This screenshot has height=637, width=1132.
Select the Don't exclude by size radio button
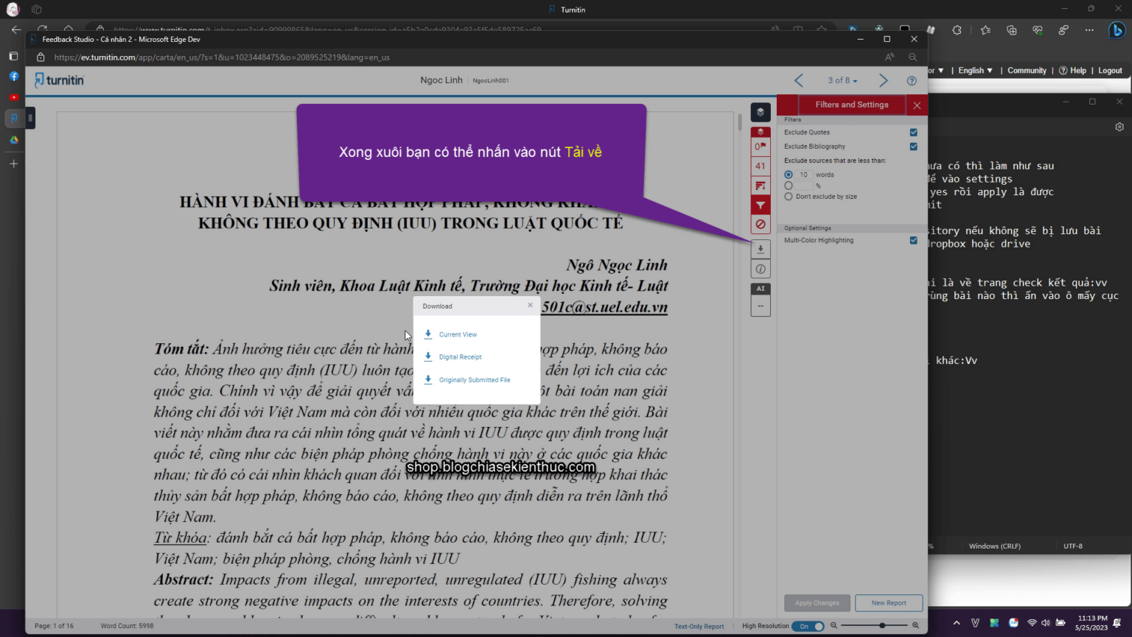[789, 196]
